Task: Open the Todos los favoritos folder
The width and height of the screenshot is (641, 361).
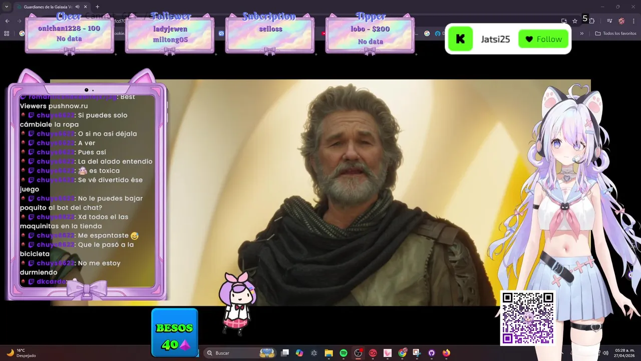Action: coord(615,34)
